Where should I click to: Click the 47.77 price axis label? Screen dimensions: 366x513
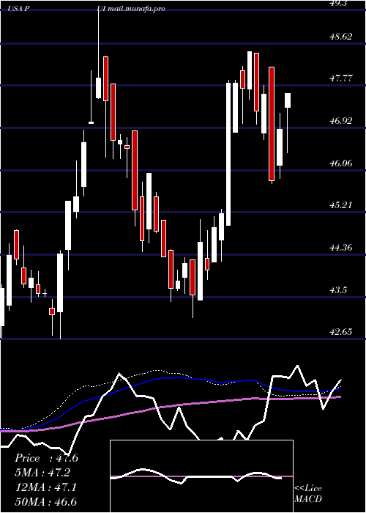coord(341,78)
